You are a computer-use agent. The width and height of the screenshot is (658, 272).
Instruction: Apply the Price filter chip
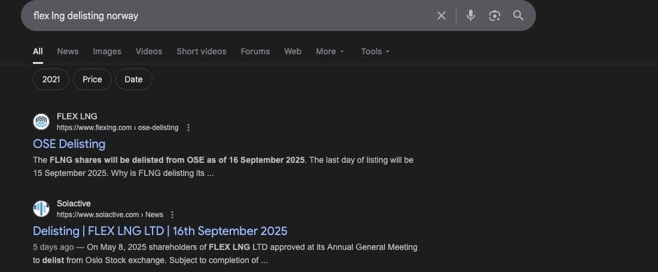click(x=92, y=79)
